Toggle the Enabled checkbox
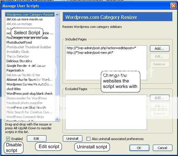The height and width of the screenshot is (156, 178). (8, 139)
